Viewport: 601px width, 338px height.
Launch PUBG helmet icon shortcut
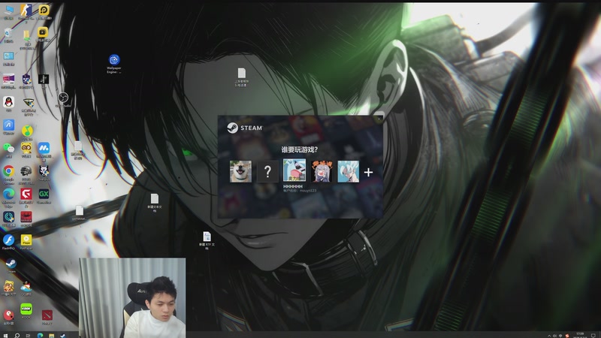click(26, 174)
